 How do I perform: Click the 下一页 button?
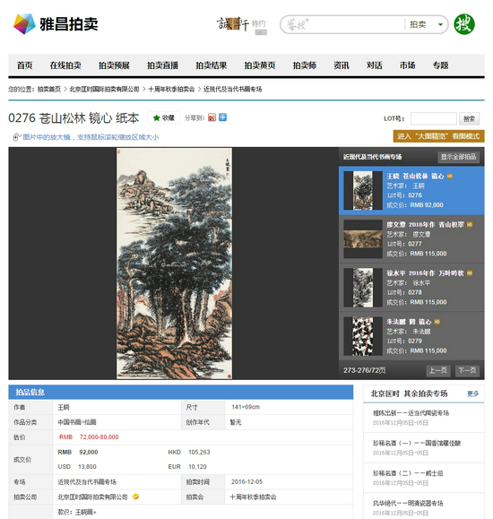[x=467, y=370]
